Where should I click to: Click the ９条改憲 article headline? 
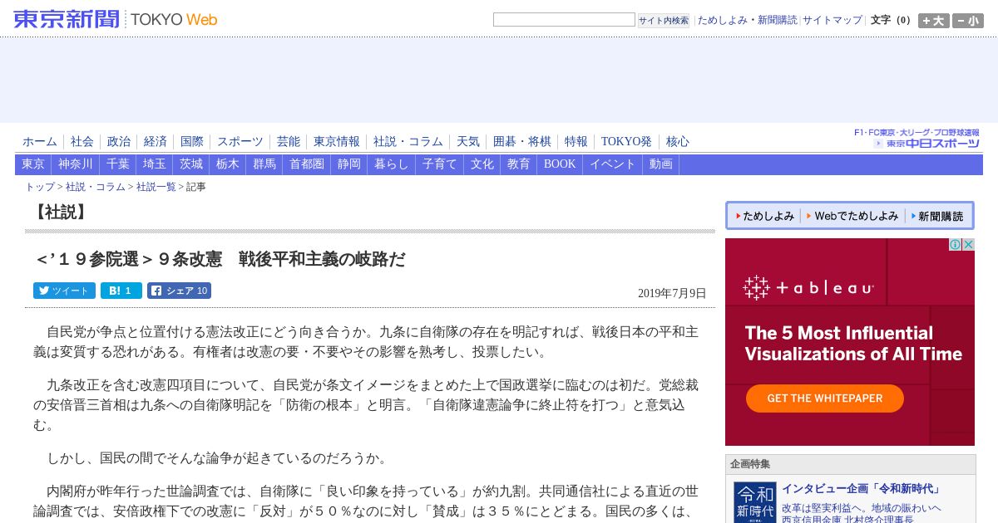(220, 259)
